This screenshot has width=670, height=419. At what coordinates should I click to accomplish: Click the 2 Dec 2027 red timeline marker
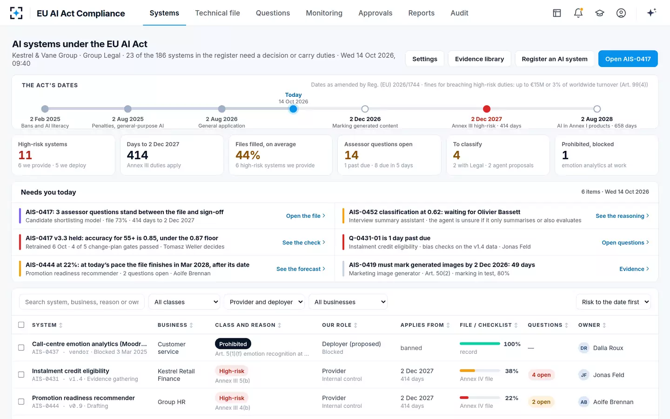click(487, 109)
